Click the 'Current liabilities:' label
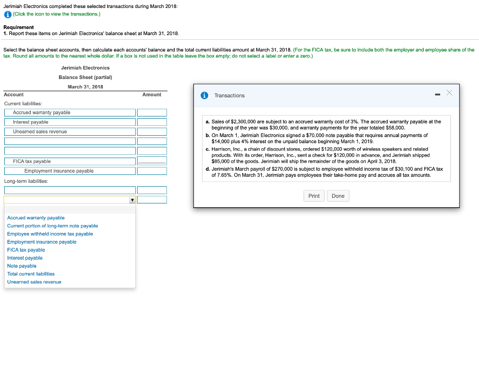Screen dimensions: 479x384 pyautogui.click(x=23, y=103)
